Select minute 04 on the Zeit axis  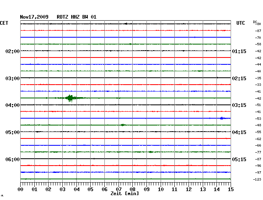point(76,189)
